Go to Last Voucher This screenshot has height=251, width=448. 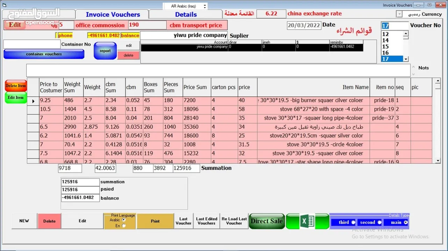pyautogui.click(x=183, y=221)
